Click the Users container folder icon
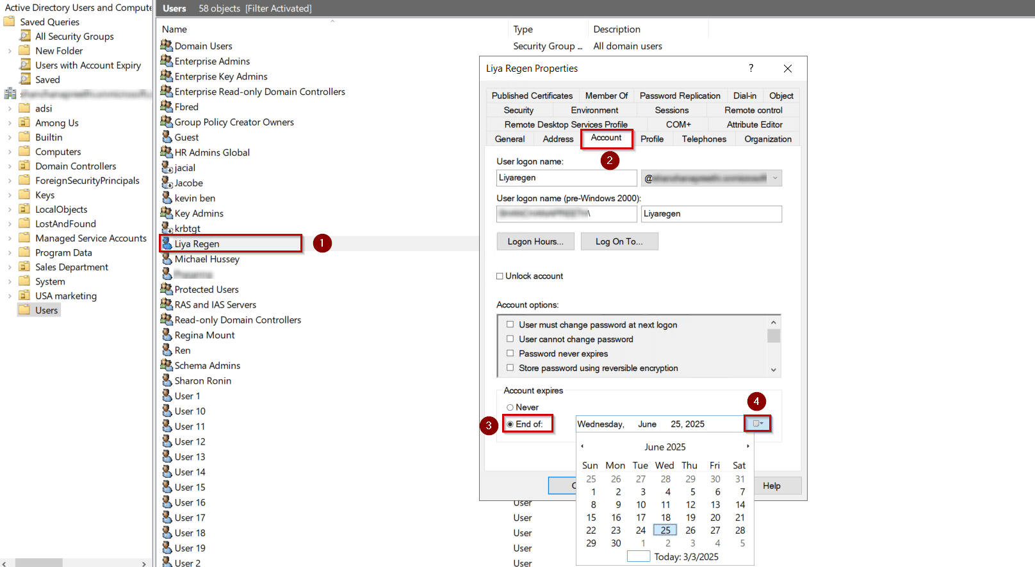 point(25,310)
